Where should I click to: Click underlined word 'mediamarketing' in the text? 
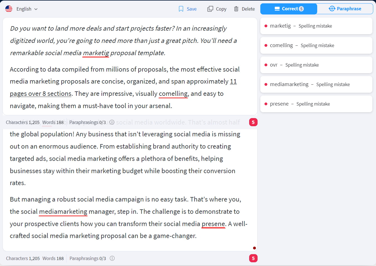(x=63, y=212)
